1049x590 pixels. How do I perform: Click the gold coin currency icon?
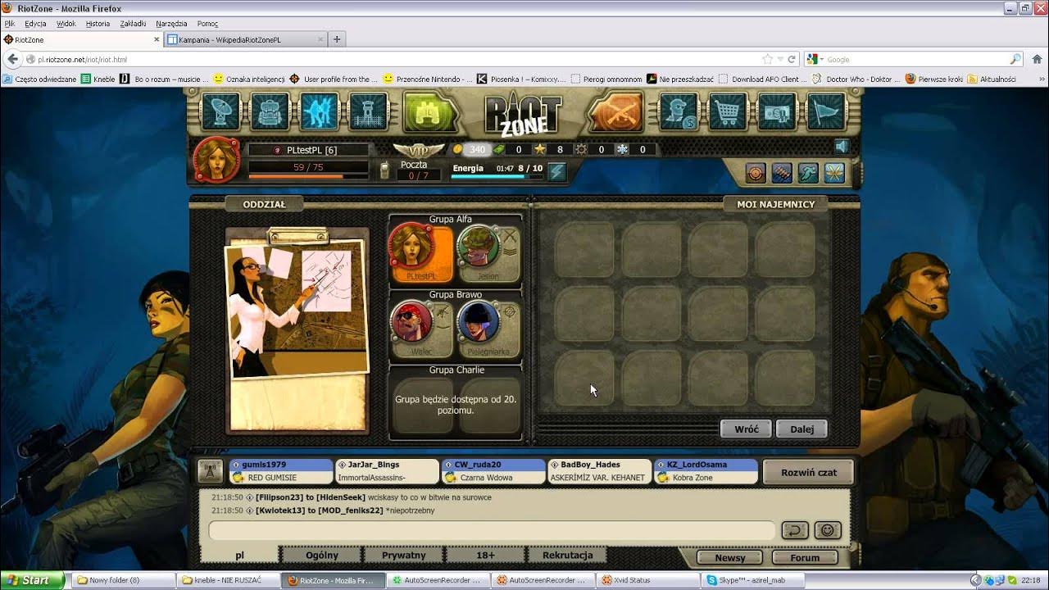[458, 149]
